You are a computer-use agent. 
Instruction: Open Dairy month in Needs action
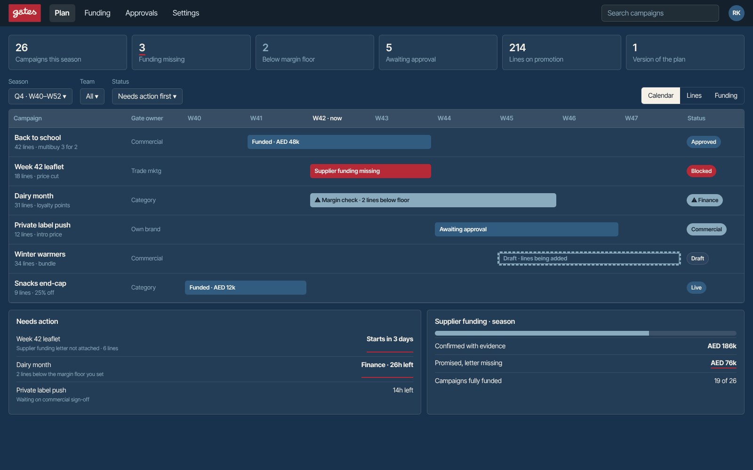pyautogui.click(x=215, y=369)
